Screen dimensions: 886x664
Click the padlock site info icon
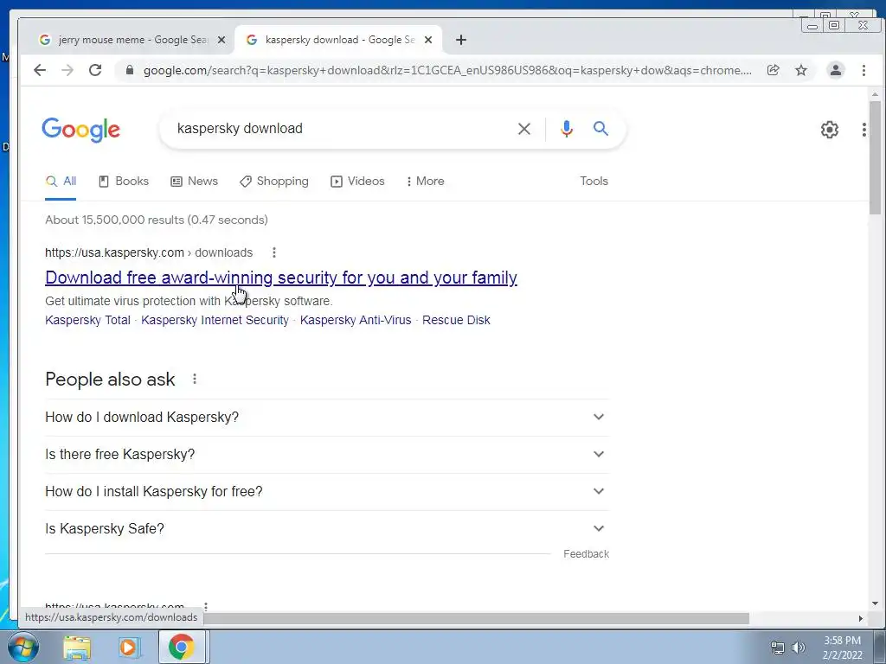pyautogui.click(x=130, y=70)
